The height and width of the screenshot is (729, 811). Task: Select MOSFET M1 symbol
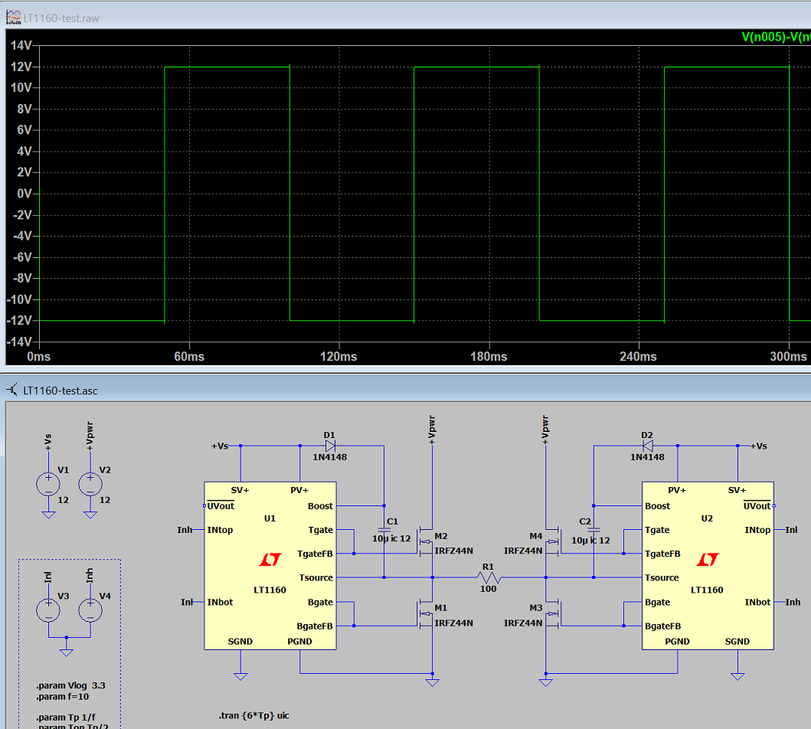tap(426, 613)
